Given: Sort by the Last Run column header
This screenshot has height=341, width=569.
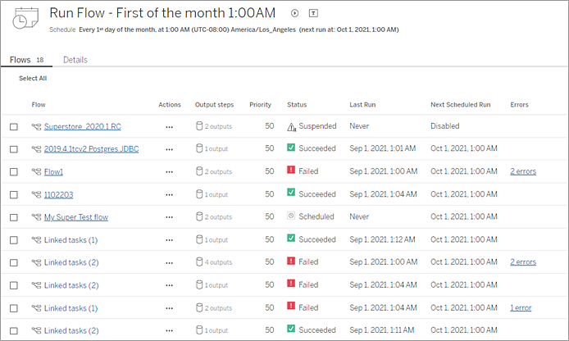Looking at the screenshot, I should (x=362, y=105).
